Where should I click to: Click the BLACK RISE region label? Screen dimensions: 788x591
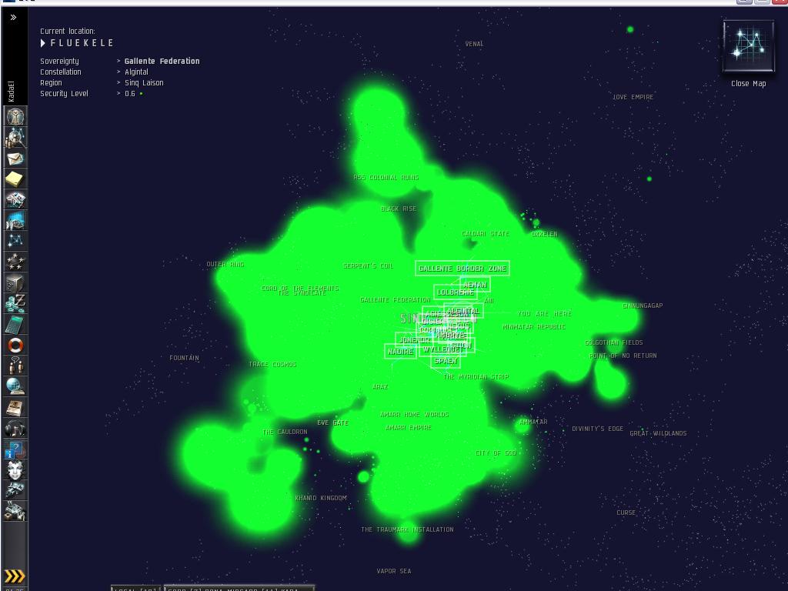tap(398, 209)
